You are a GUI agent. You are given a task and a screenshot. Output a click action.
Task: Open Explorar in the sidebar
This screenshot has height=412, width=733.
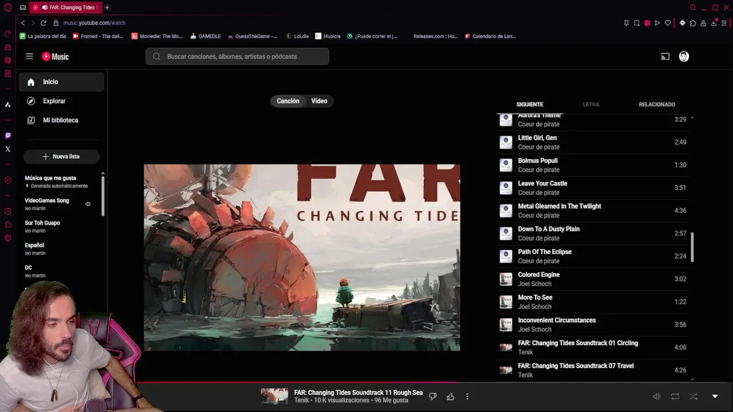62,101
